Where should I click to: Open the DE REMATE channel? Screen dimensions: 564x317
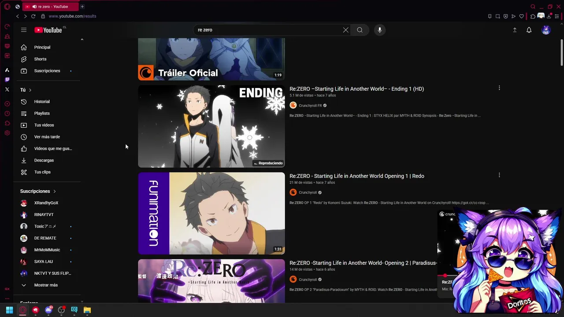47,238
